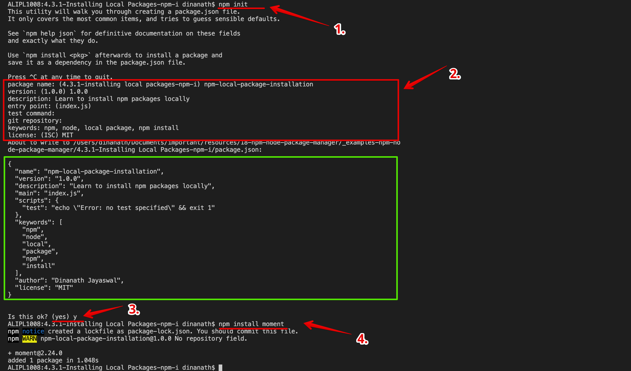Click the red arrow pointing at npm init
Viewport: 631px width, 371px height.
click(299, 16)
